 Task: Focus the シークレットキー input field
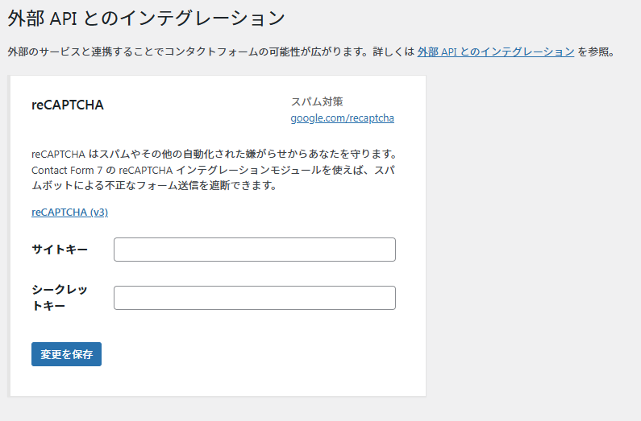tap(254, 298)
